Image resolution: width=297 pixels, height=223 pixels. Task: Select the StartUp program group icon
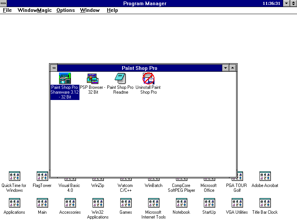[209, 203]
